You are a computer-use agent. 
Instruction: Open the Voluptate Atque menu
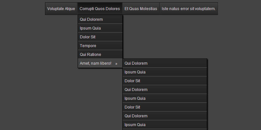coord(61,9)
